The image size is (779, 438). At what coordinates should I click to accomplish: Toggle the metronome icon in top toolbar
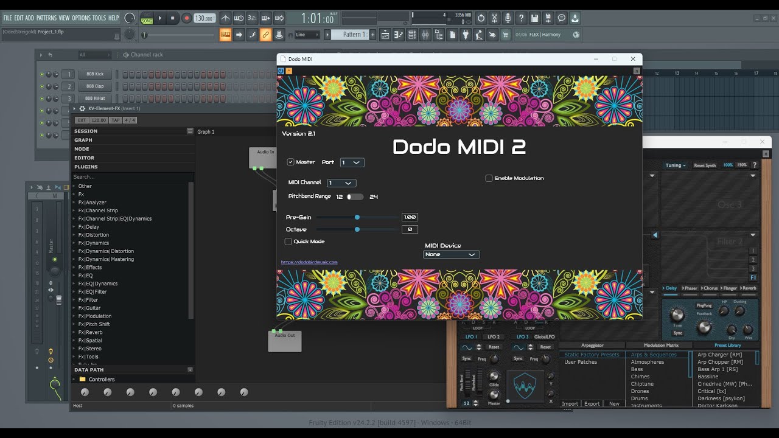point(225,18)
